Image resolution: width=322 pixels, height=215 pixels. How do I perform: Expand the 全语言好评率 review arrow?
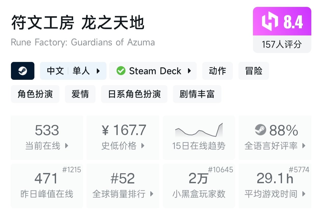pyautogui.click(x=304, y=146)
